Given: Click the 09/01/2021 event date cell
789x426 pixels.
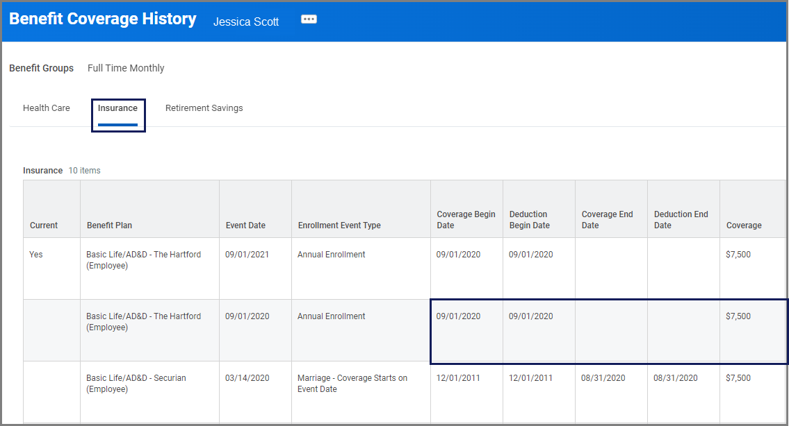Looking at the screenshot, I should 247,255.
